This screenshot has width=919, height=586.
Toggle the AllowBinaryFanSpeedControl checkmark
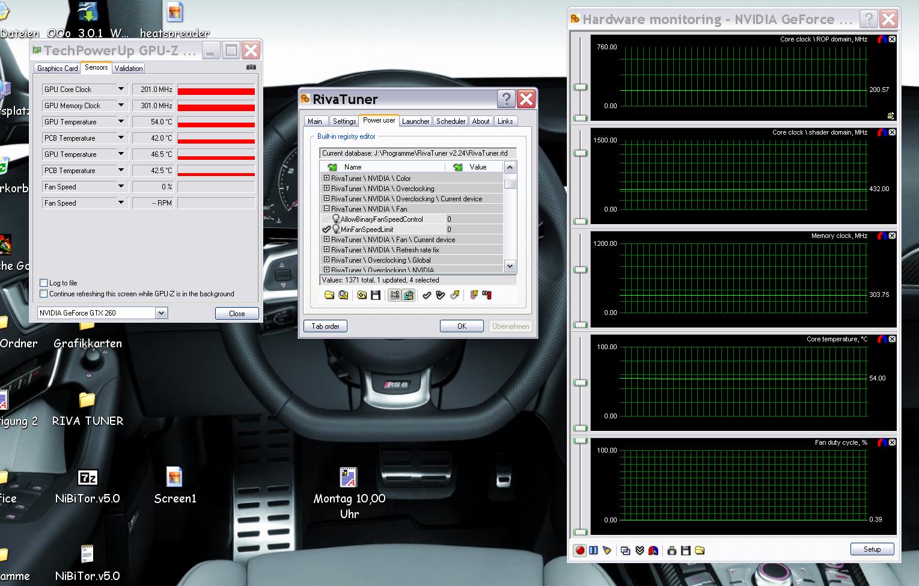pyautogui.click(x=326, y=219)
